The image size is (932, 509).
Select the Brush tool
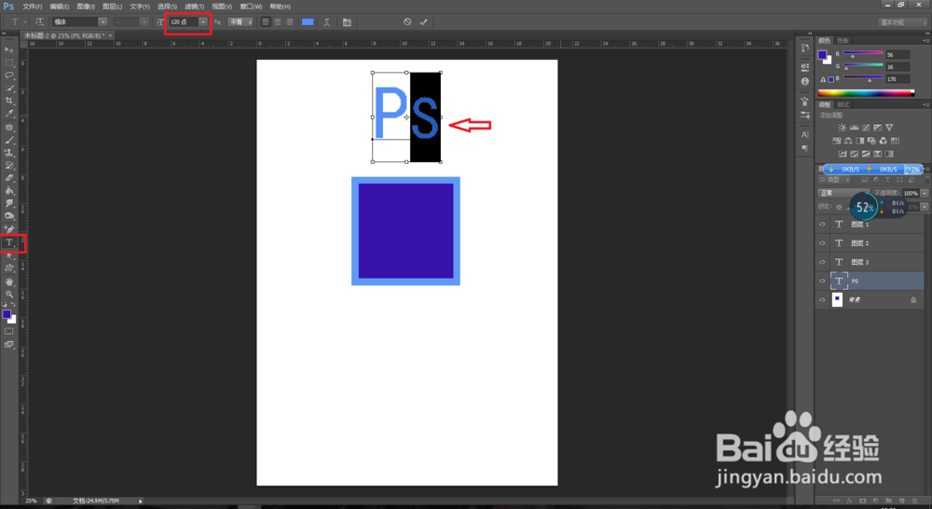tap(9, 141)
